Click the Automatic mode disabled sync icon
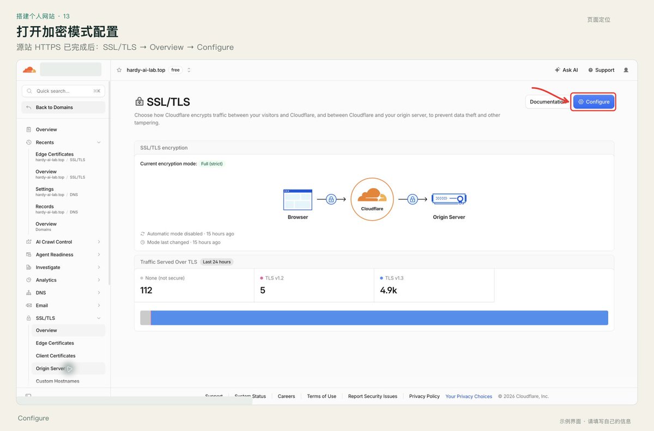This screenshot has width=654, height=431. (x=143, y=234)
